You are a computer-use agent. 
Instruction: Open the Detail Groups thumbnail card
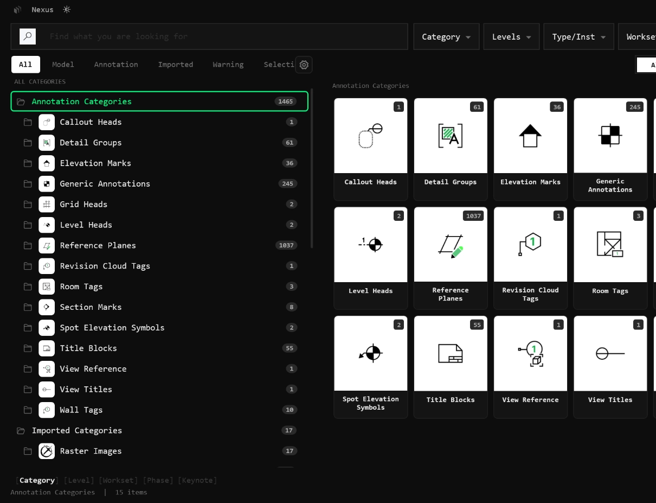pos(451,149)
